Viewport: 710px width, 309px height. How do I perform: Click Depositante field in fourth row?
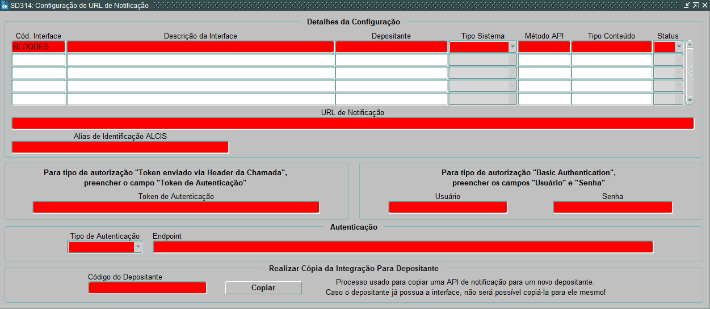click(x=392, y=86)
